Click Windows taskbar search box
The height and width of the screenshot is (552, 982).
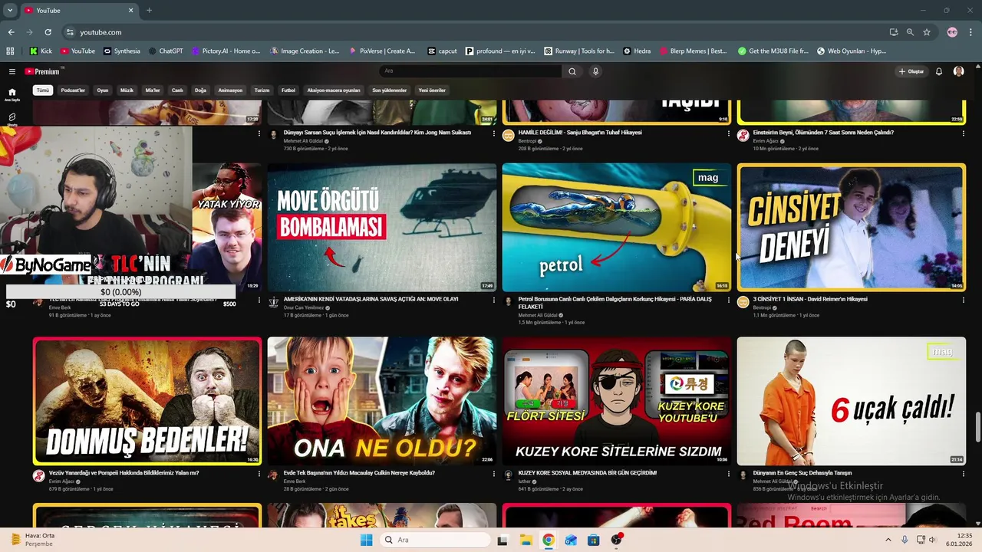tap(436, 540)
